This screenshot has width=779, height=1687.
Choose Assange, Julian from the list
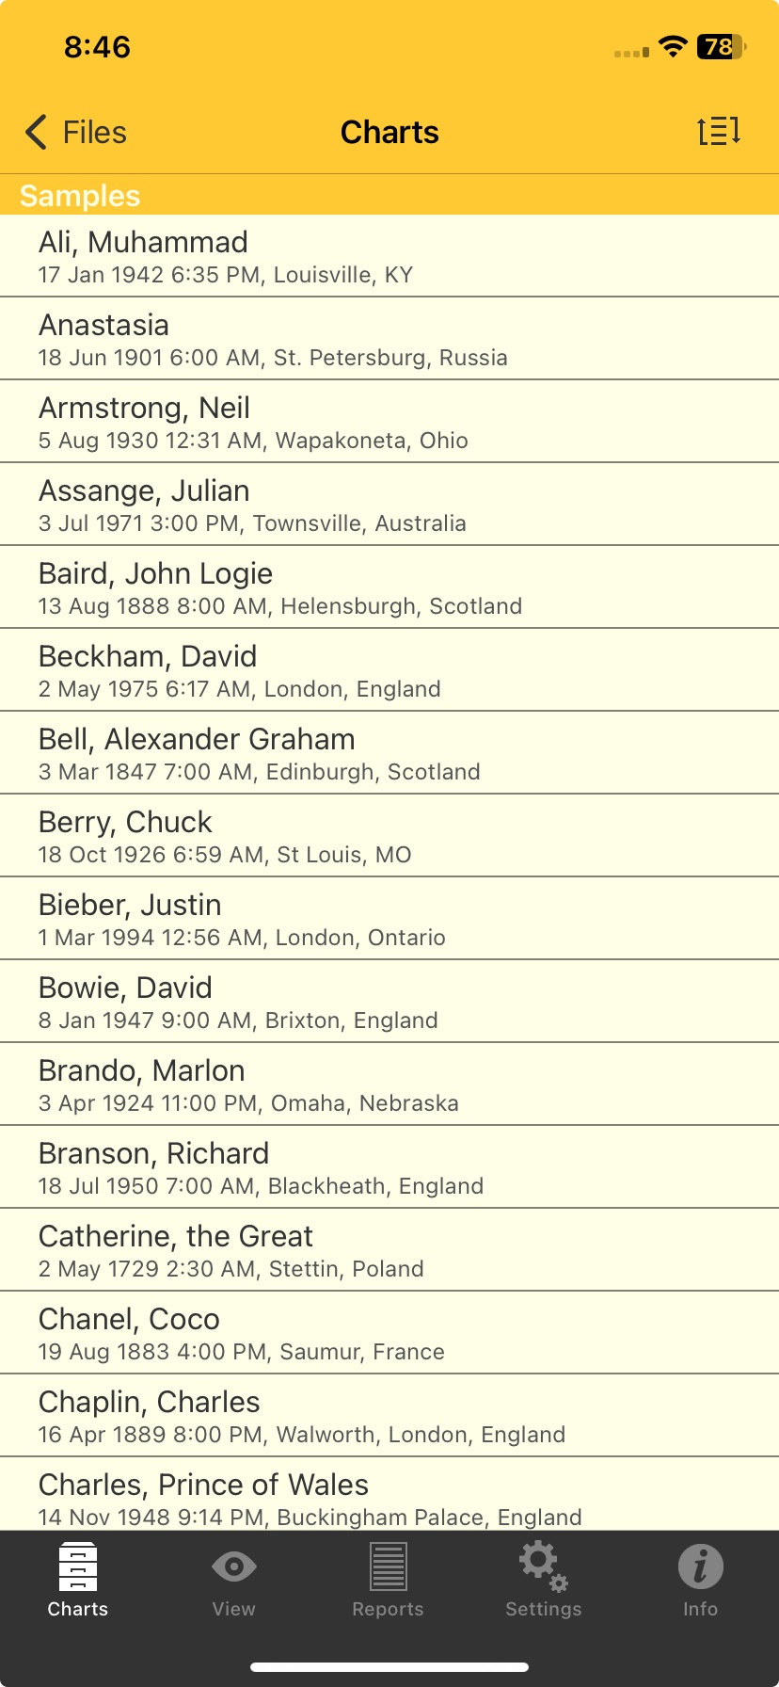(389, 505)
